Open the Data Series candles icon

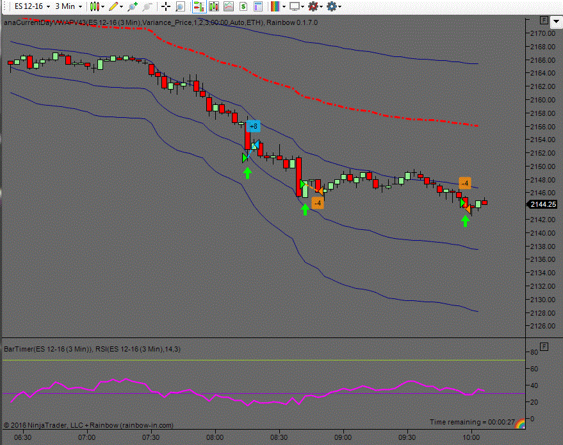[214, 6]
